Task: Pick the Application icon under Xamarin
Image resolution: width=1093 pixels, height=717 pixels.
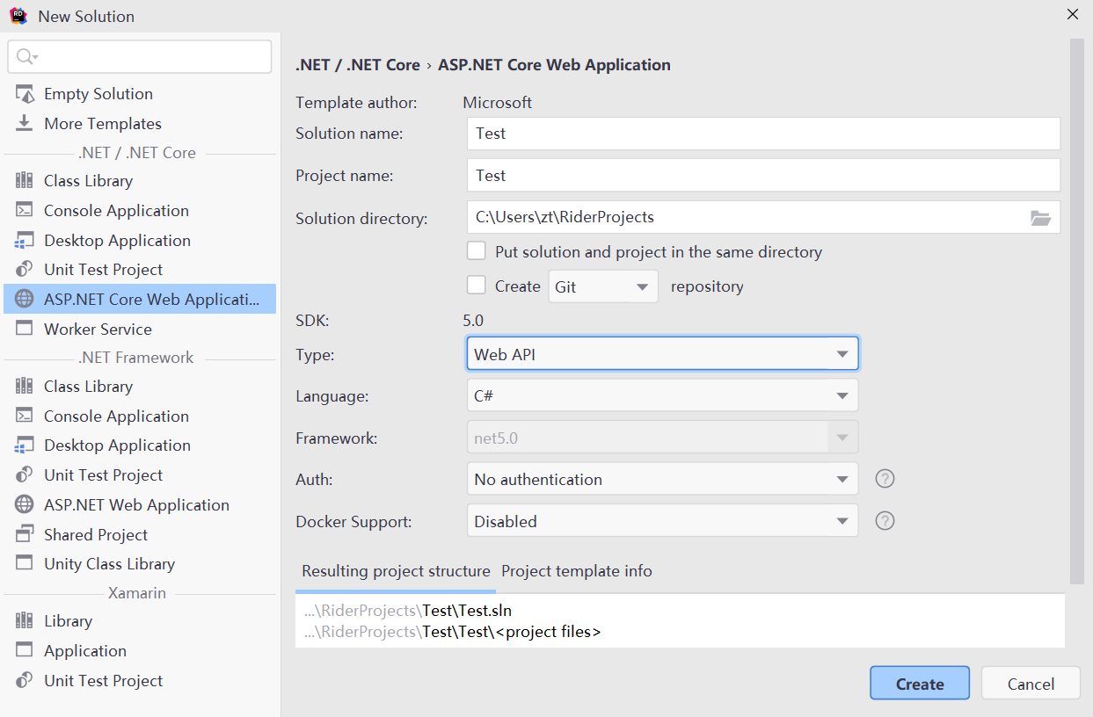Action: click(25, 651)
